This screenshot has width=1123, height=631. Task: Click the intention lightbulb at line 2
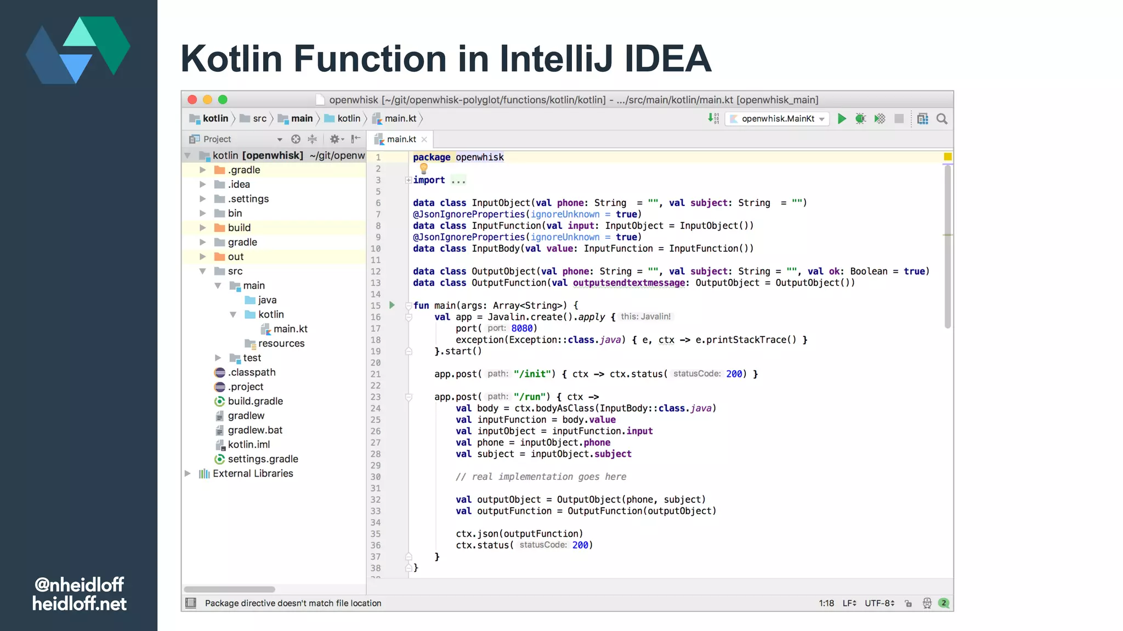(x=423, y=169)
